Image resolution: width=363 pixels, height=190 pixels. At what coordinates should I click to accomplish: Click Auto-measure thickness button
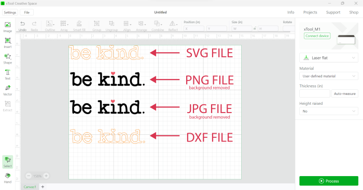point(345,93)
